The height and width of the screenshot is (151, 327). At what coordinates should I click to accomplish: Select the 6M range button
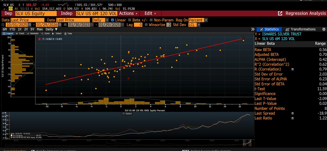(x=5, y=29)
